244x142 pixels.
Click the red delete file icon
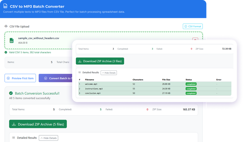pos(195,40)
